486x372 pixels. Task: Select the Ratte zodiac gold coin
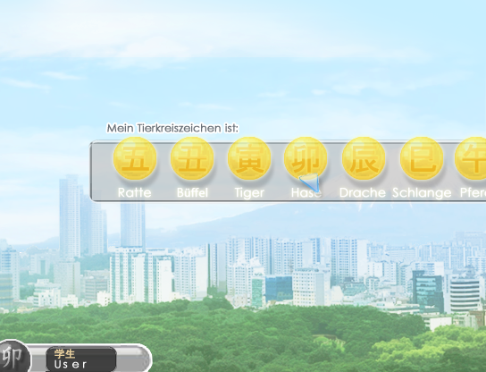coord(135,158)
